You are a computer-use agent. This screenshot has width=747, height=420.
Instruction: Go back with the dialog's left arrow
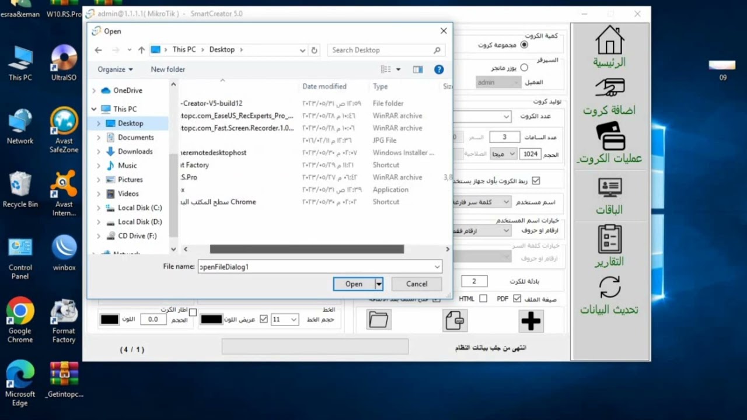pyautogui.click(x=98, y=50)
